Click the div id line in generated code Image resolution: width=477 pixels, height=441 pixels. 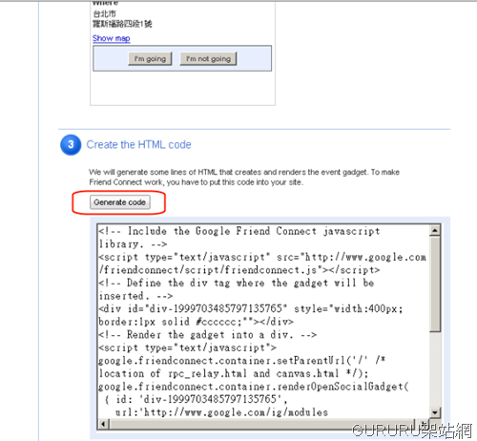point(251,308)
